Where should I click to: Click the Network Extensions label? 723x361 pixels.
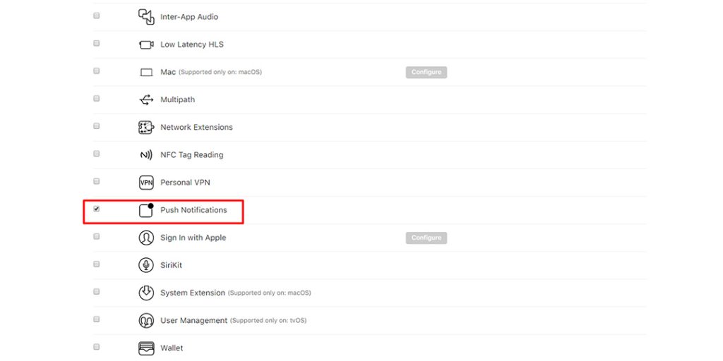click(x=196, y=128)
